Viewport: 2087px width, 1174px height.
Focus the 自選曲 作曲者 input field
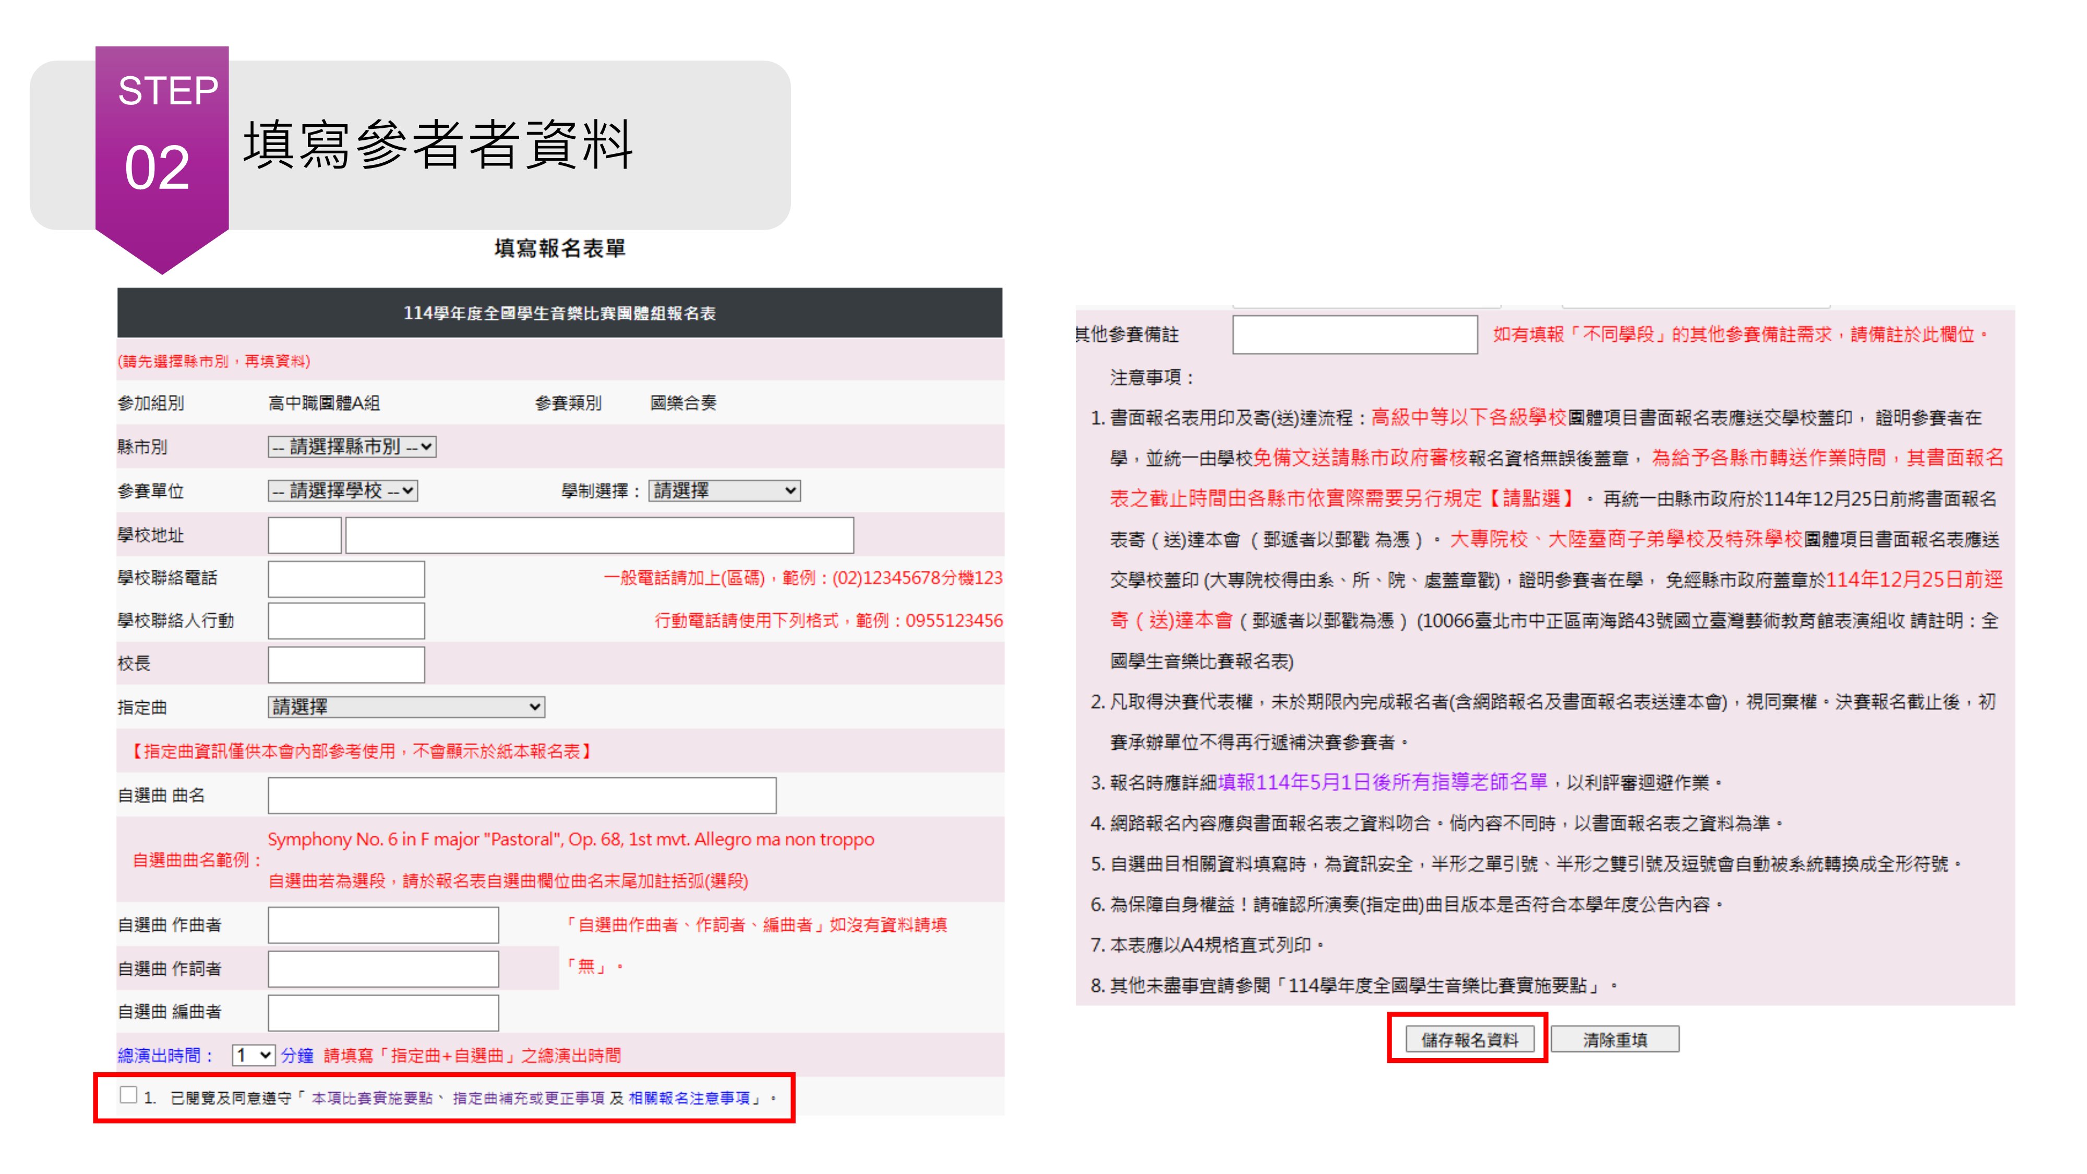(382, 925)
